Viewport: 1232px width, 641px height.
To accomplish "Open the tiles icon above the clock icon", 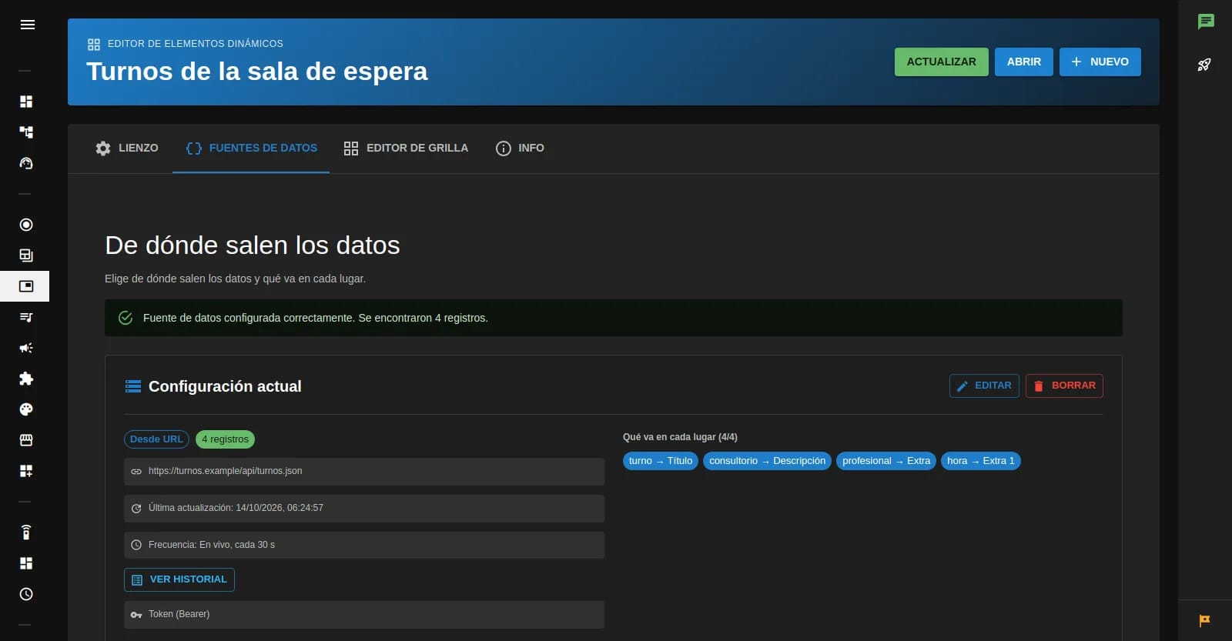I will (x=26, y=563).
